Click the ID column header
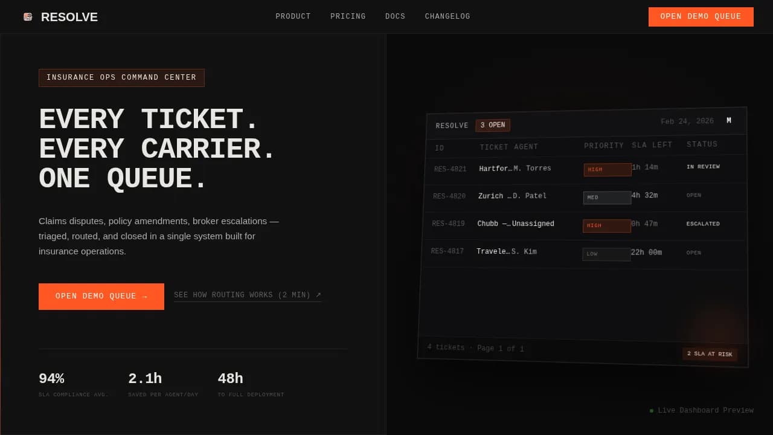This screenshot has width=773, height=435. [440, 149]
